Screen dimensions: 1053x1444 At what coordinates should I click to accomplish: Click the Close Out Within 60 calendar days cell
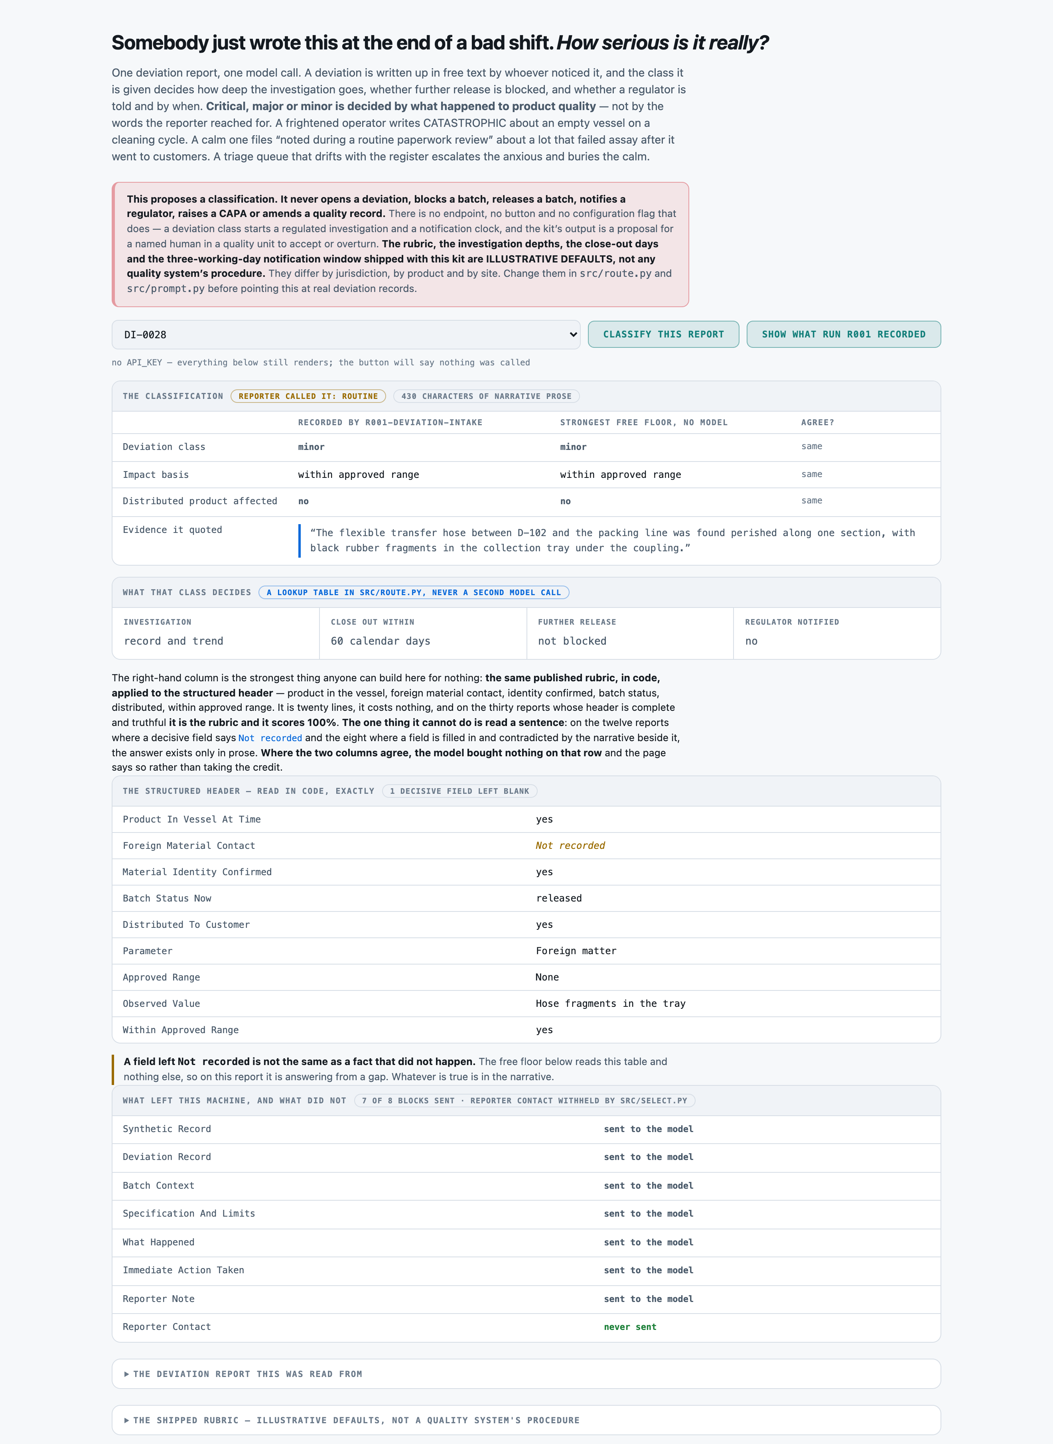tap(423, 633)
